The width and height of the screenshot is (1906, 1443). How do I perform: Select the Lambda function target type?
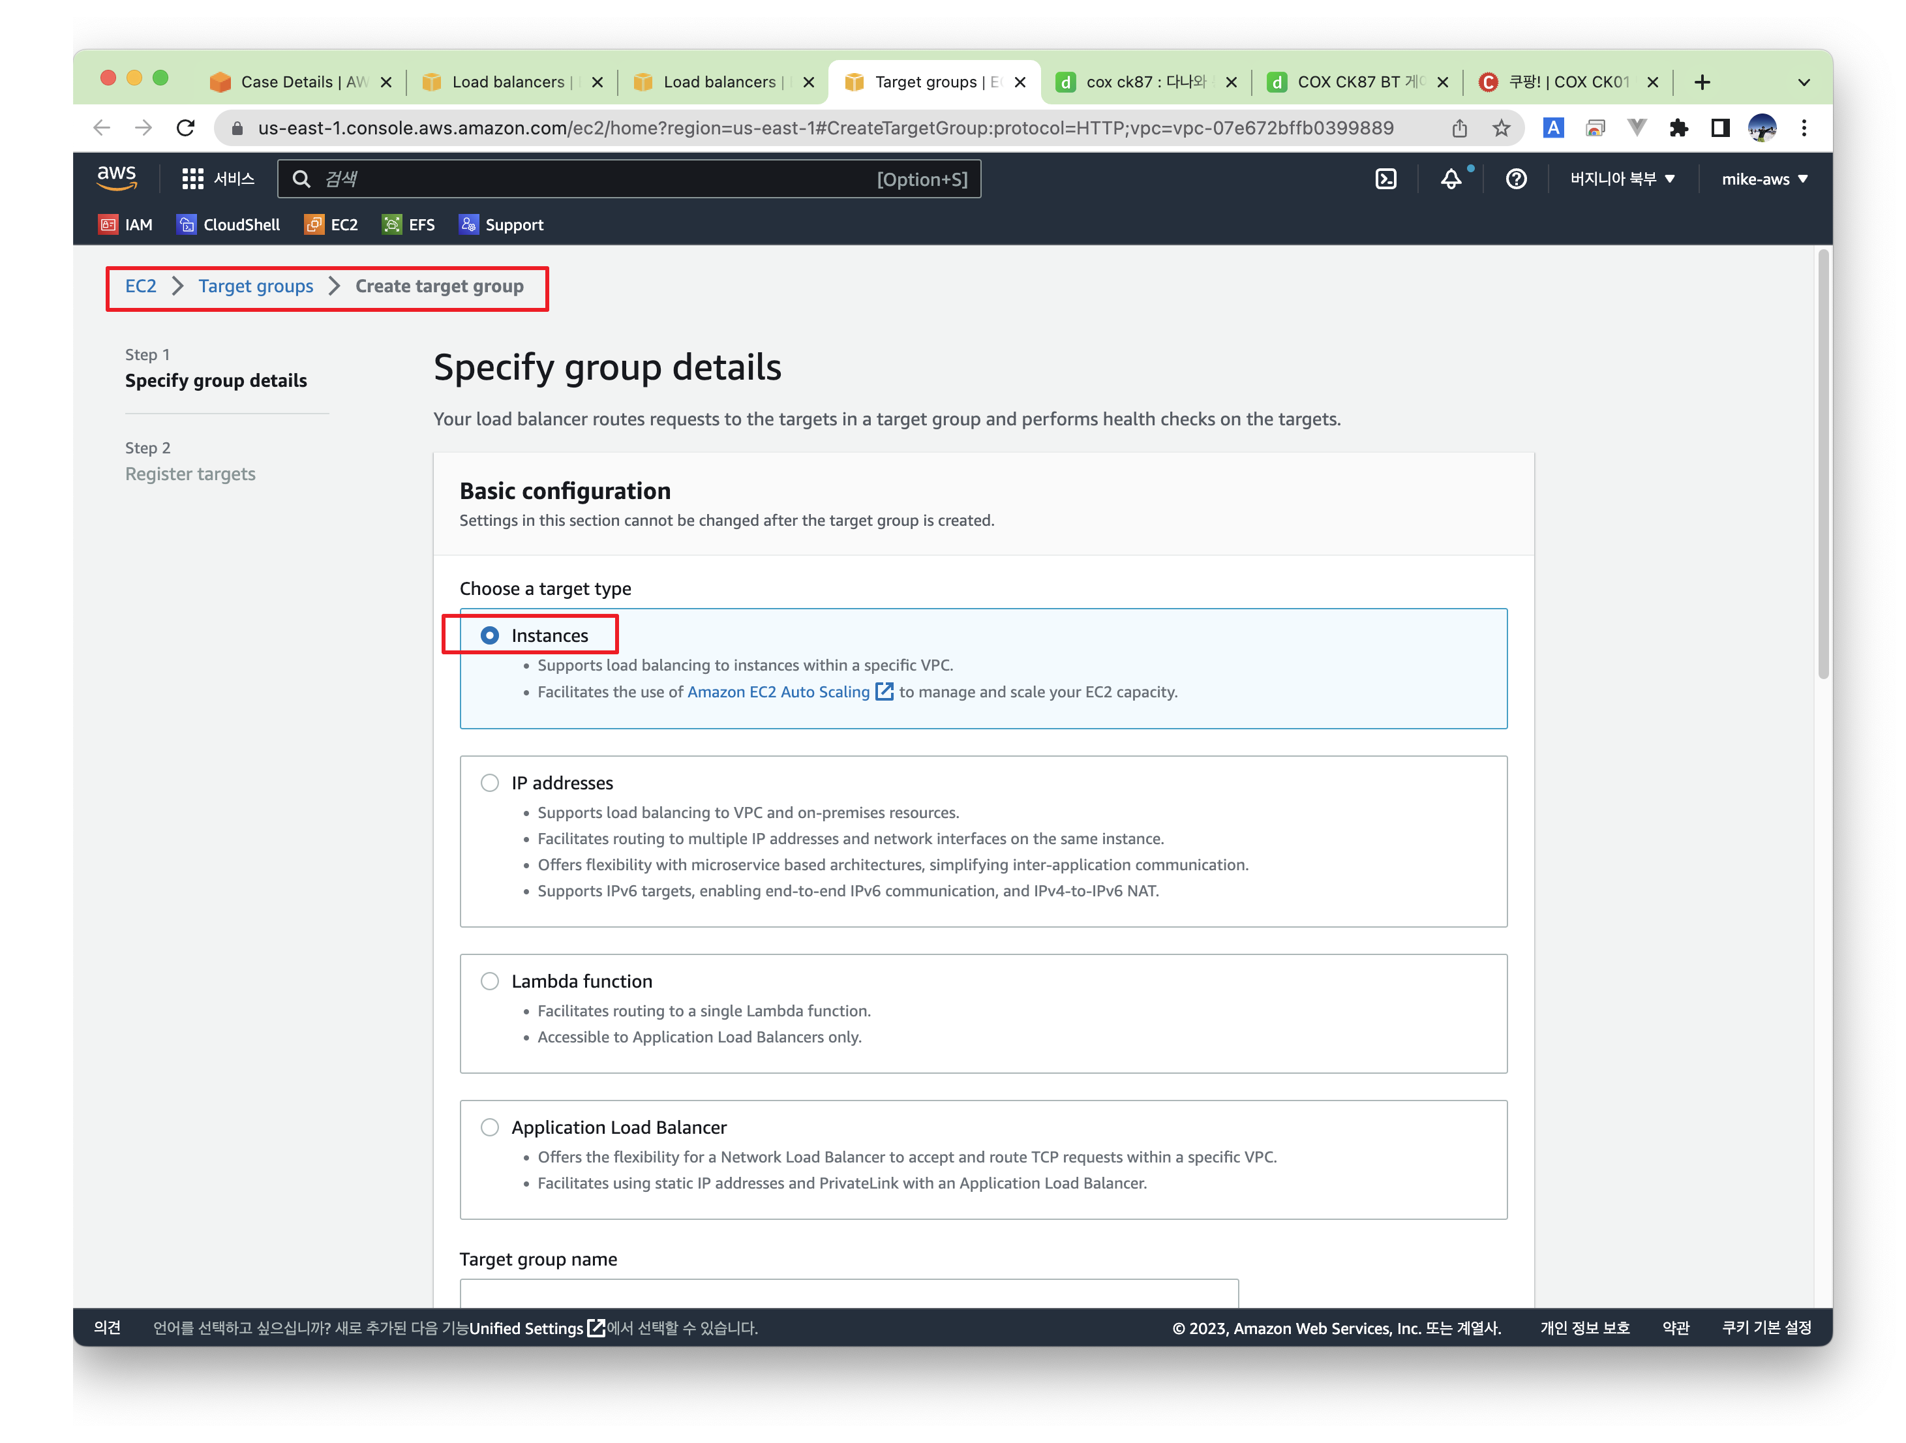489,981
